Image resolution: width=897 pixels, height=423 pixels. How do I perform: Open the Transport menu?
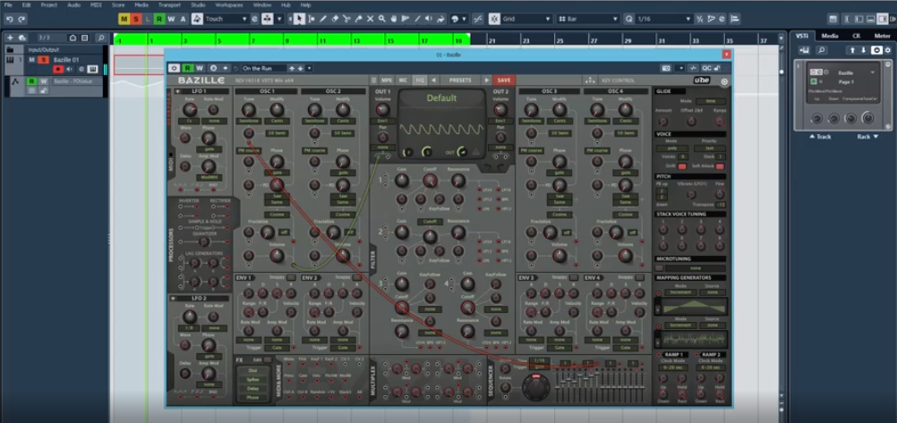click(x=169, y=4)
